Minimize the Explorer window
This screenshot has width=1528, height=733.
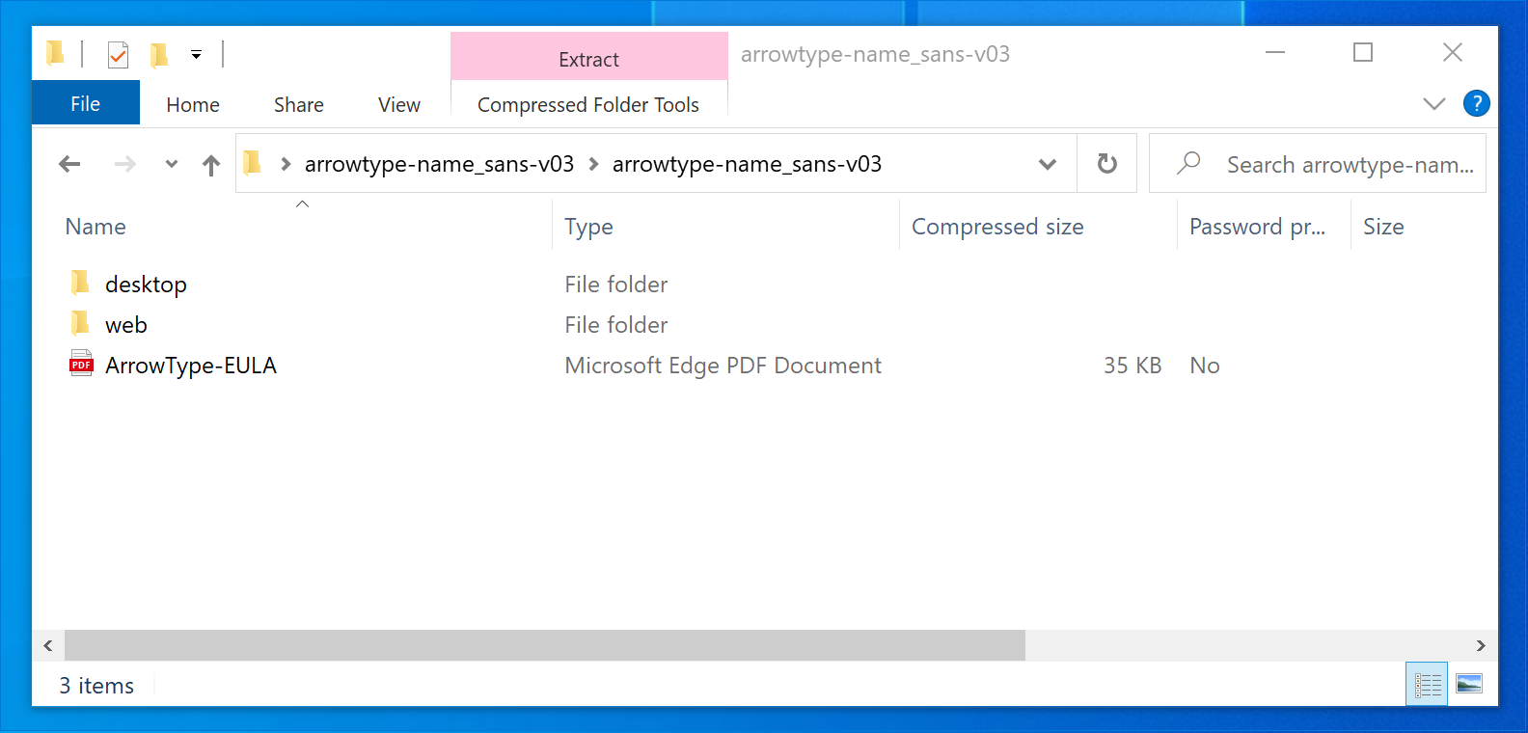tap(1275, 52)
